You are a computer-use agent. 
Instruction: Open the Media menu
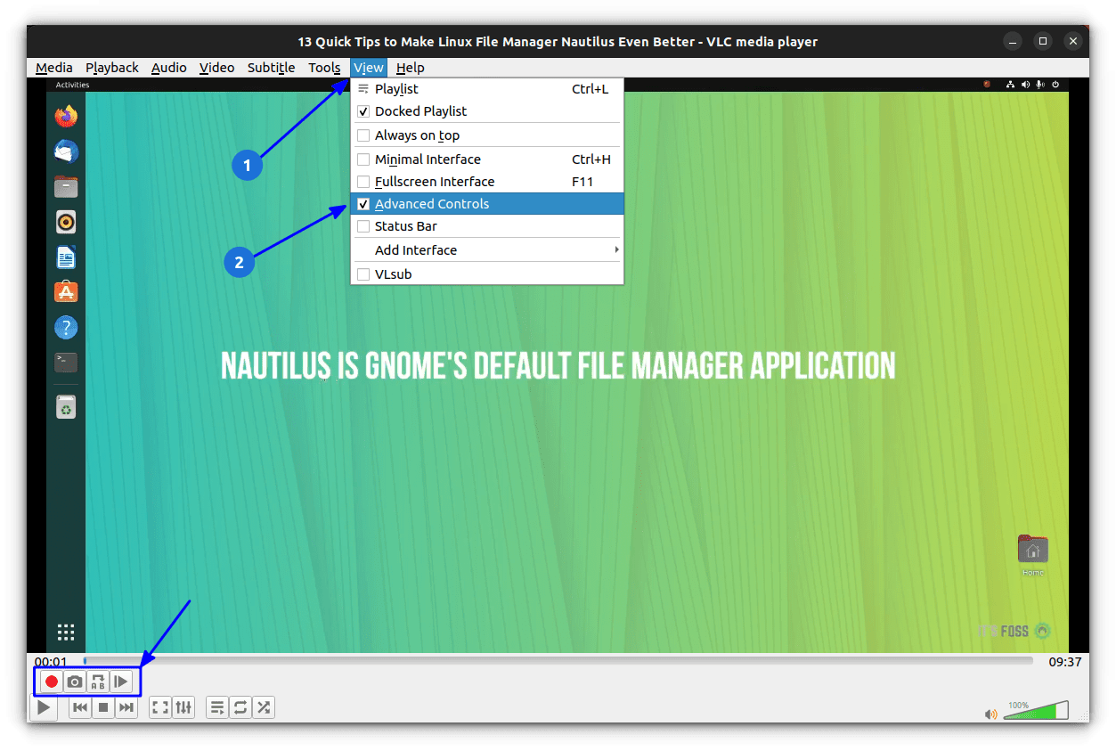click(x=54, y=68)
